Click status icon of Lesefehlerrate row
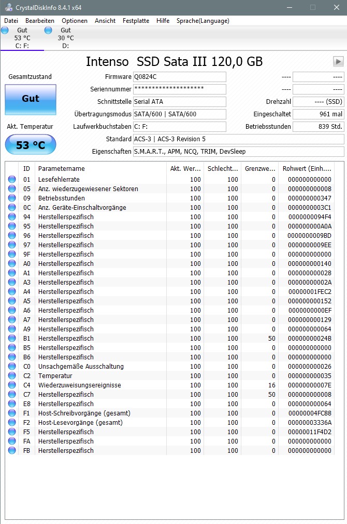This screenshot has width=347, height=524. (x=12, y=179)
